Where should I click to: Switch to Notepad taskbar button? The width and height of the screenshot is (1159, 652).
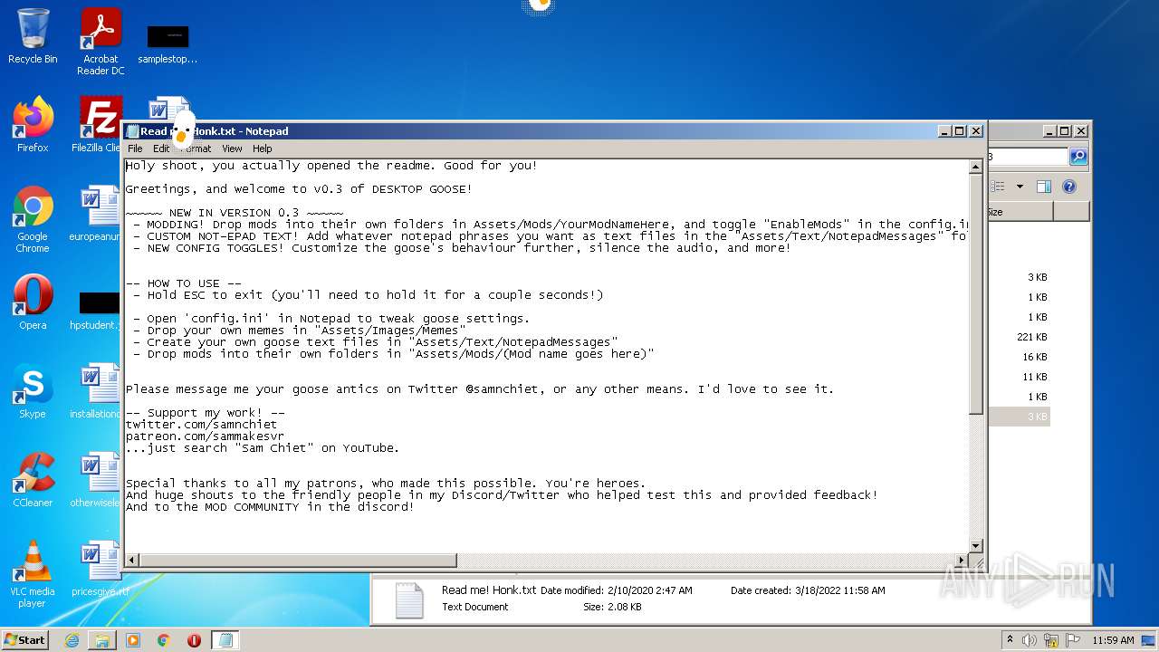coord(225,640)
